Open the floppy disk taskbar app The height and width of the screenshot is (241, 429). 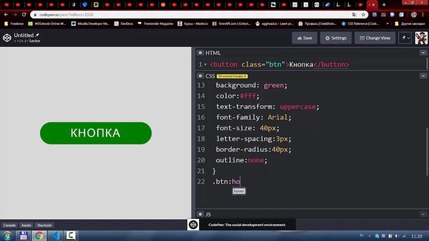(23, 236)
